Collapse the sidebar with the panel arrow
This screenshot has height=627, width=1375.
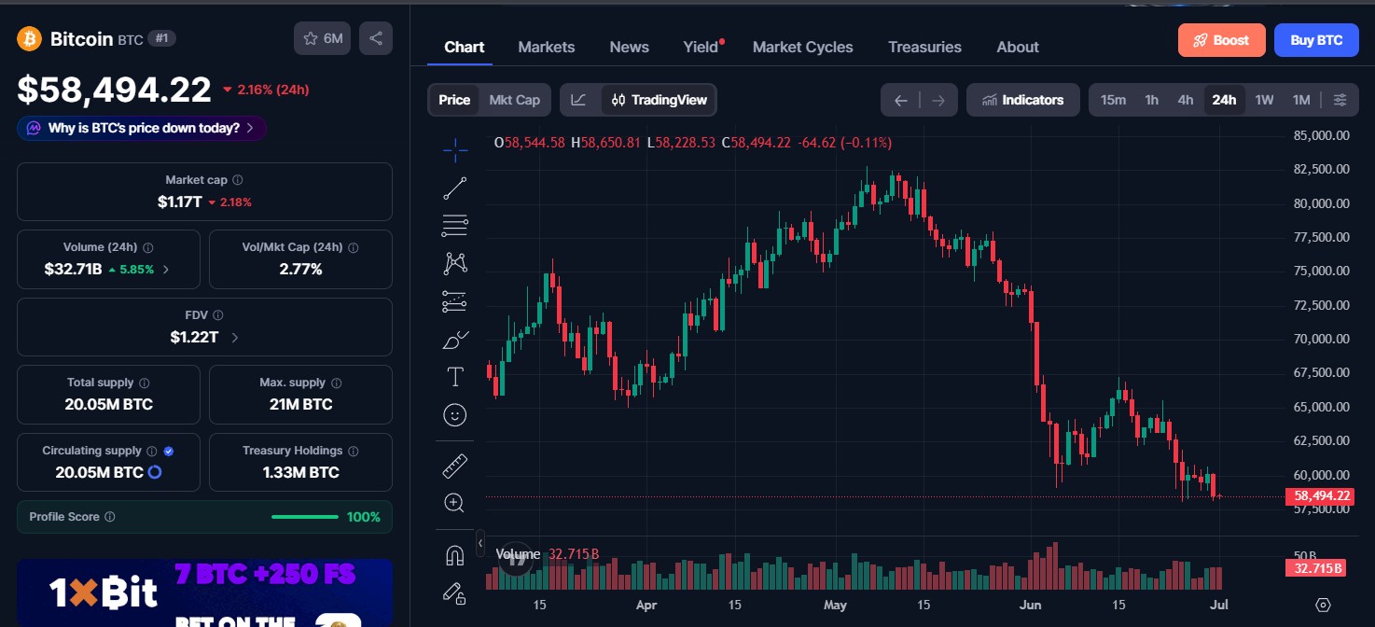[x=480, y=542]
